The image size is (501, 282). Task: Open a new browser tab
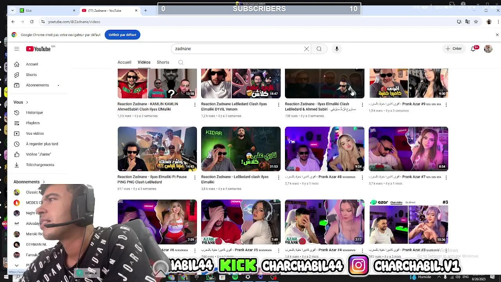pyautogui.click(x=145, y=11)
